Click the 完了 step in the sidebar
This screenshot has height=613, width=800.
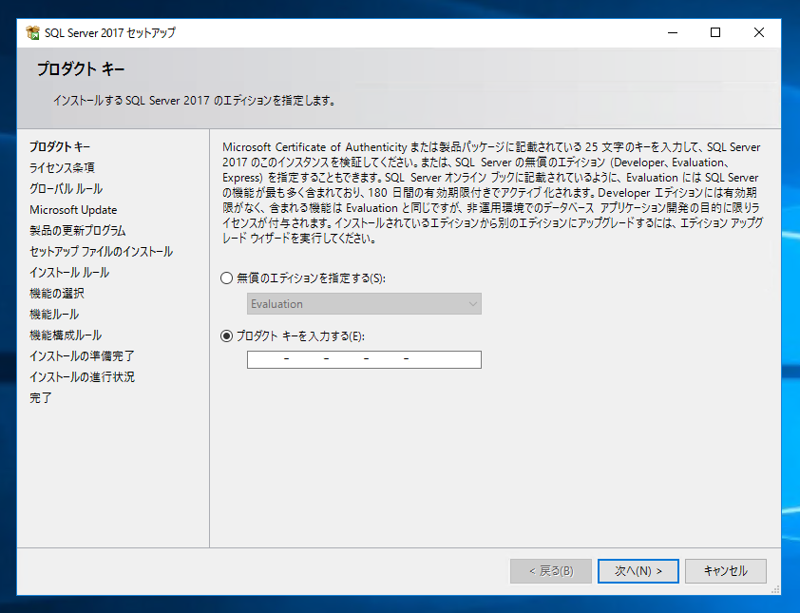click(x=40, y=397)
